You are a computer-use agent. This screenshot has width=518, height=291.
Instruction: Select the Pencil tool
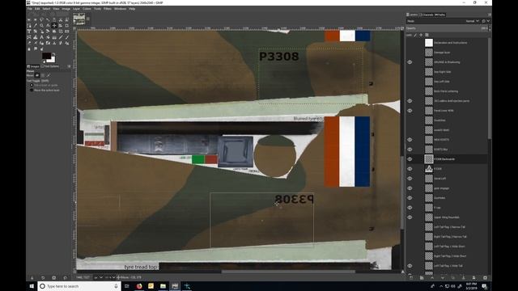pyautogui.click(x=61, y=37)
